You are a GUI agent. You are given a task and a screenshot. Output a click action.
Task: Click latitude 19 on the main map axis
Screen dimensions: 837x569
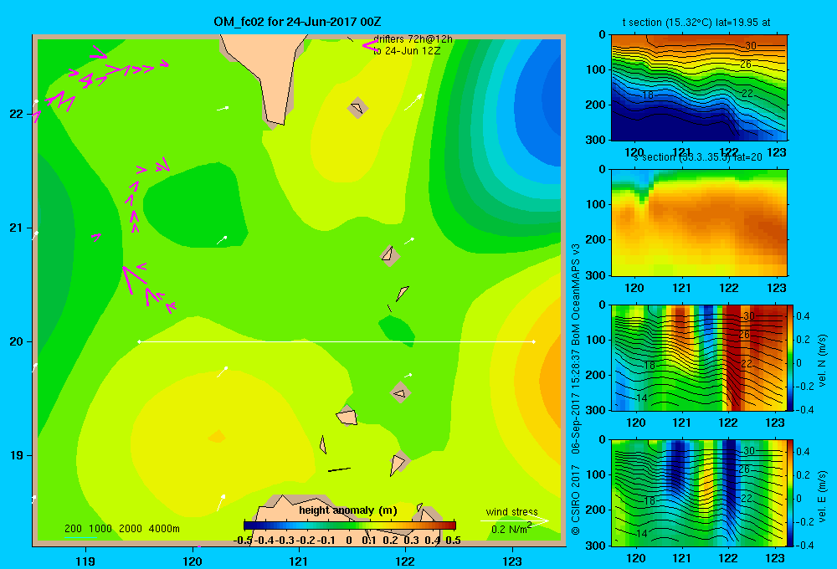(x=17, y=455)
